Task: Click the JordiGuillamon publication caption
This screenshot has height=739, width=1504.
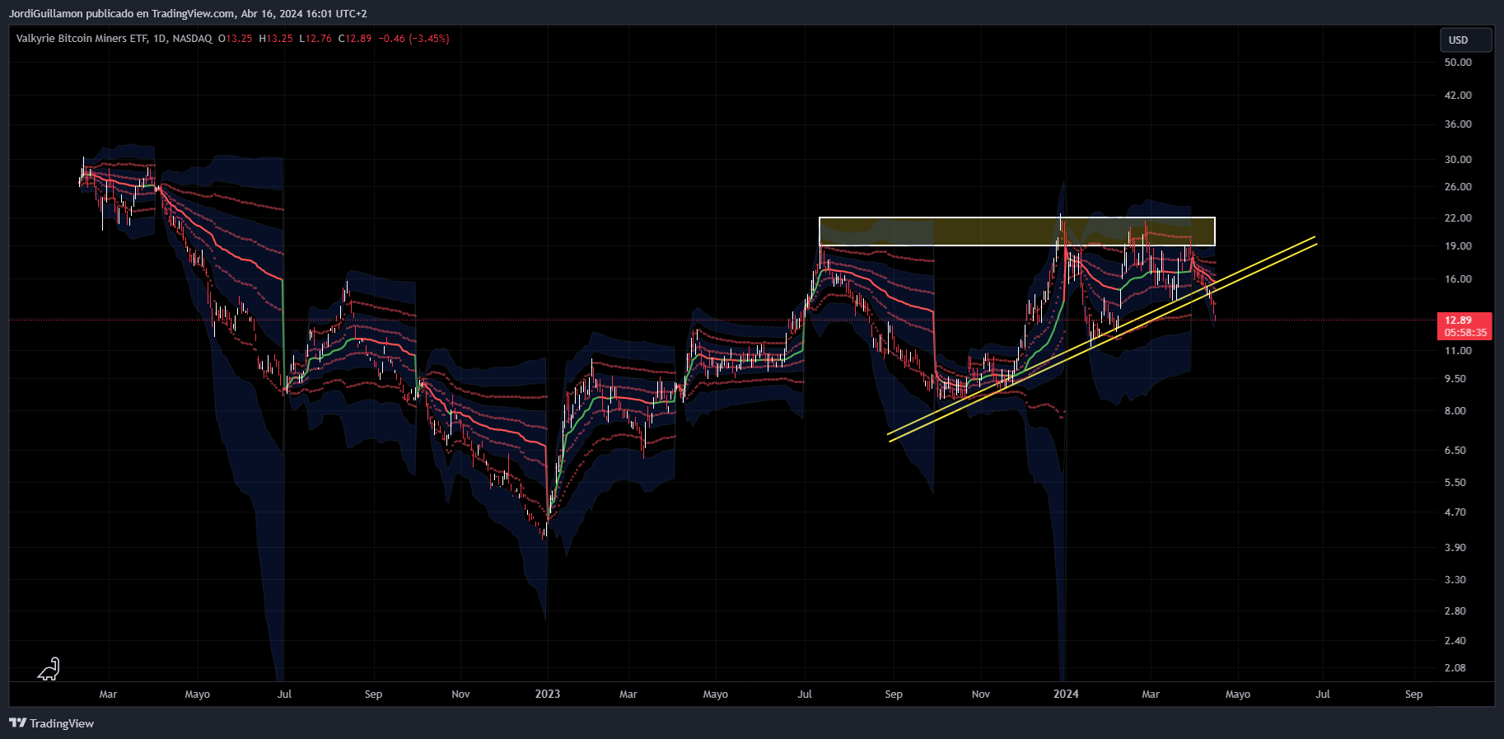Action: tap(188, 13)
